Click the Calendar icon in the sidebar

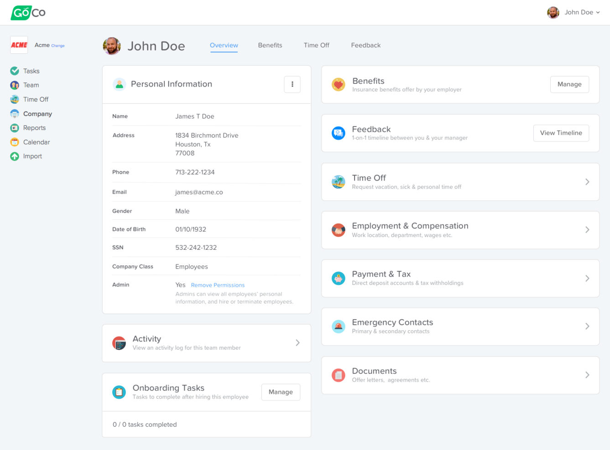point(15,142)
